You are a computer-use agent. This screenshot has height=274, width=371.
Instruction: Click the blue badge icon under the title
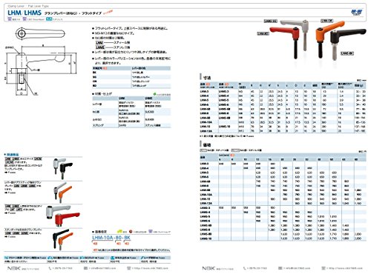point(49,19)
